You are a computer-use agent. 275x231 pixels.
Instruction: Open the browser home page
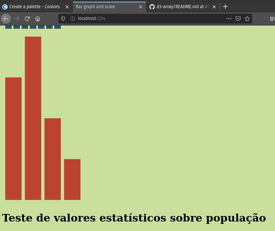pyautogui.click(x=38, y=19)
